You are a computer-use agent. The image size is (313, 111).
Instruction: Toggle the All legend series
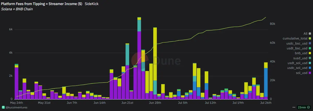click(x=307, y=34)
